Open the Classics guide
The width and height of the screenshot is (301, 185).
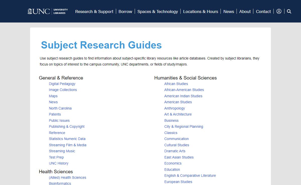click(x=171, y=133)
